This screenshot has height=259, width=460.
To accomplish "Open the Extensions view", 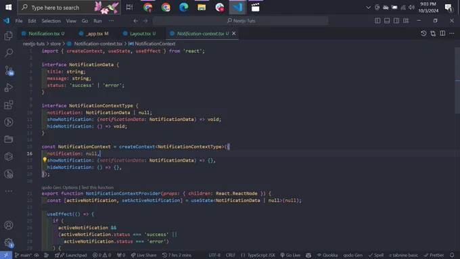I will point(9,105).
